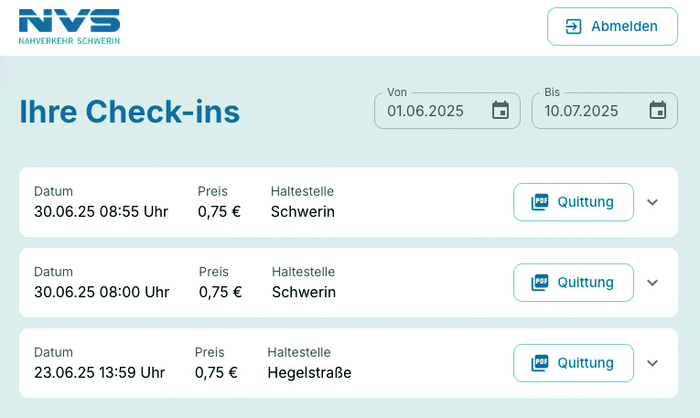Expand the 30.06.25 08:55 Uhr check-in details

pos(652,202)
